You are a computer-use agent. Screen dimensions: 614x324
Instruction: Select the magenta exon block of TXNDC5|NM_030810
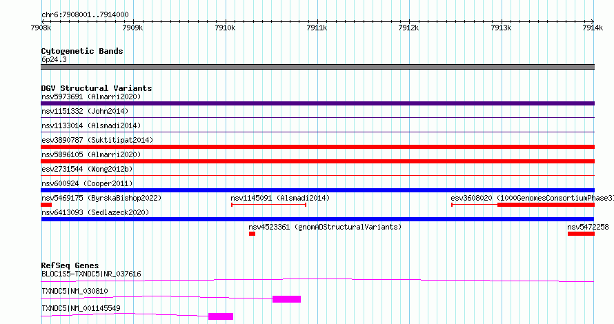[286, 299]
